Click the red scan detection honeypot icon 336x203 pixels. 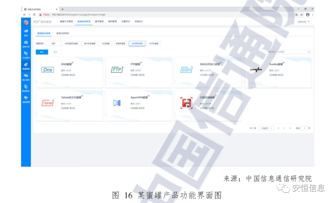[186, 103]
